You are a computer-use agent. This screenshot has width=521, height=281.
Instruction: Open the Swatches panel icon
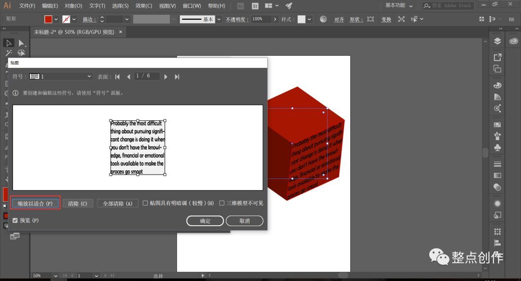[x=497, y=125]
